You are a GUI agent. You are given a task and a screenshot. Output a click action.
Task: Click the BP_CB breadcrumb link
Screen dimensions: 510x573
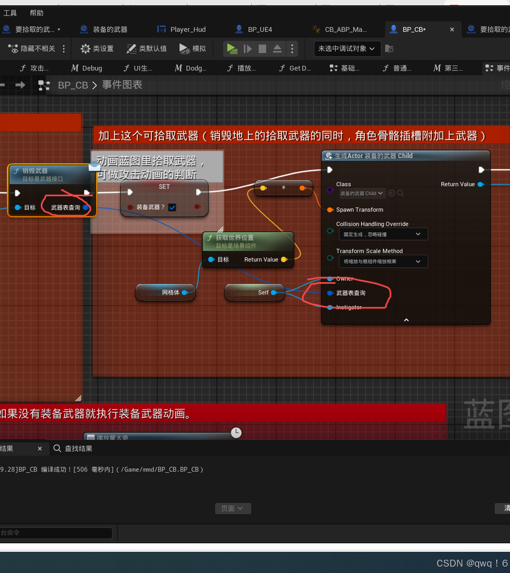73,85
